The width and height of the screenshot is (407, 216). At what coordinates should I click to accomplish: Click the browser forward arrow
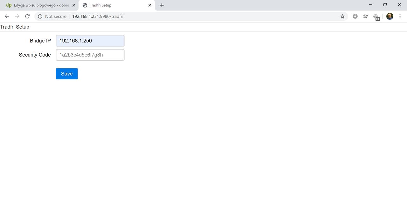17,16
